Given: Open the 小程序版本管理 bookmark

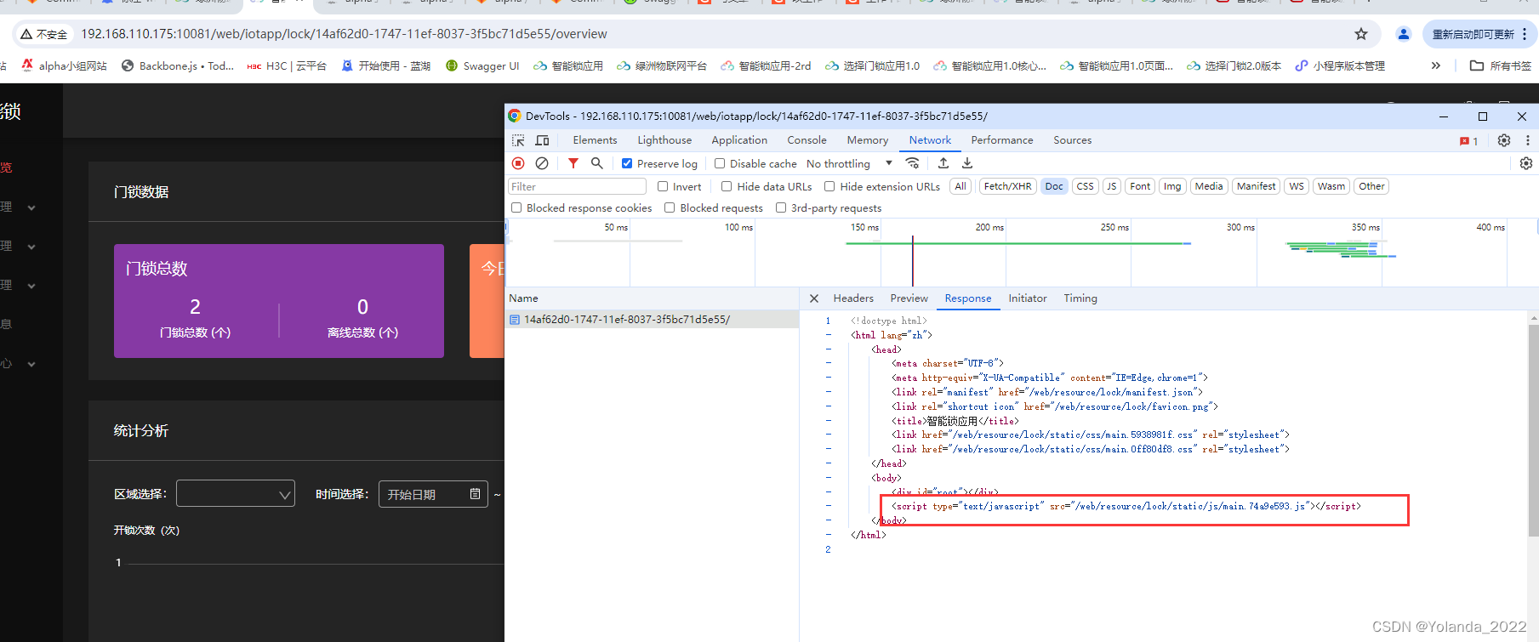Looking at the screenshot, I should click(1340, 65).
